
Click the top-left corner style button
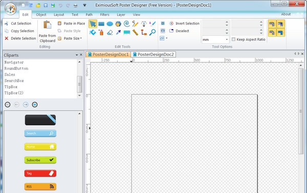point(272,24)
